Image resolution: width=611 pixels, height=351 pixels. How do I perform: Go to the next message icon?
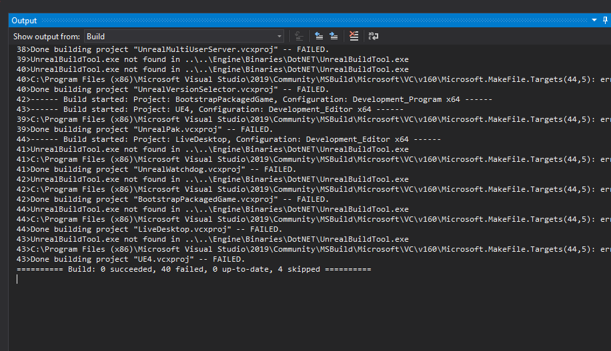click(334, 36)
